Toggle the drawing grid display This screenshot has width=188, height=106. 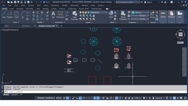64,98
